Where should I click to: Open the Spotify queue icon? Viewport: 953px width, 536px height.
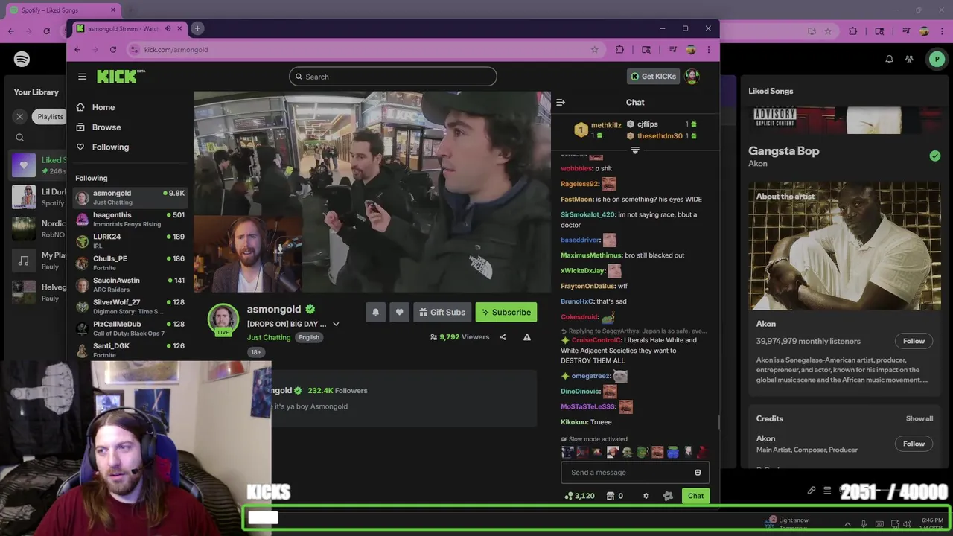tap(827, 491)
